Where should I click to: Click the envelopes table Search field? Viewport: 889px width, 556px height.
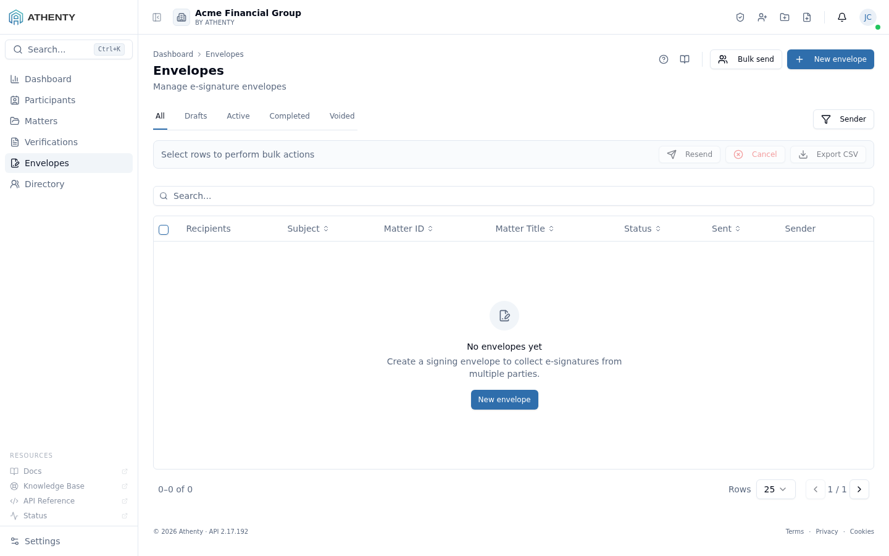[x=514, y=196]
